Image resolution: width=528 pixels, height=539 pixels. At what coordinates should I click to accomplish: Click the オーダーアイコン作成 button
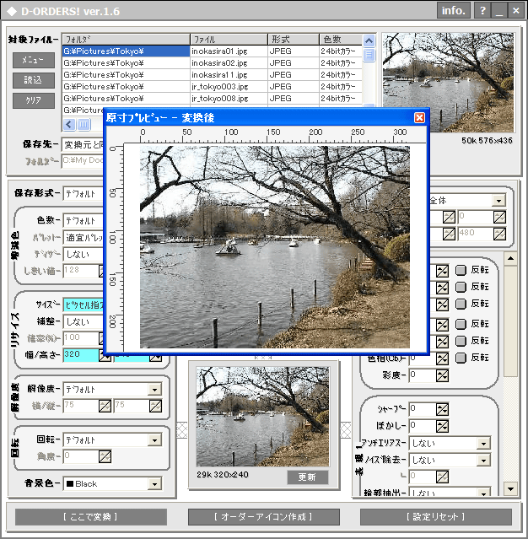[x=264, y=517]
